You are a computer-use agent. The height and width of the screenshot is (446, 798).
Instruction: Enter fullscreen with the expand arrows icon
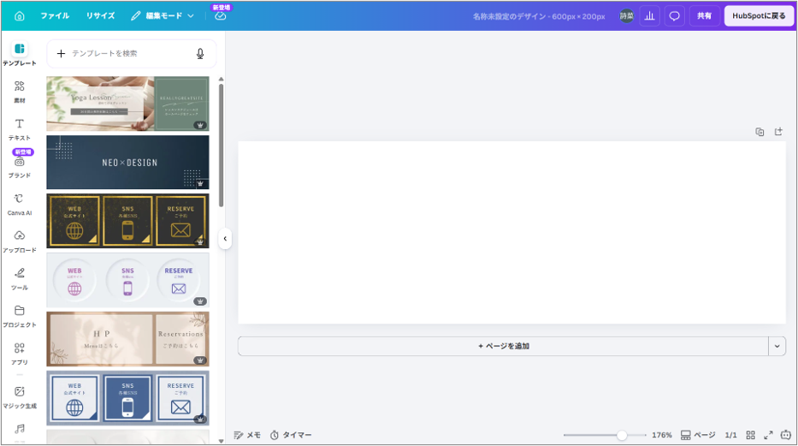tap(768, 435)
